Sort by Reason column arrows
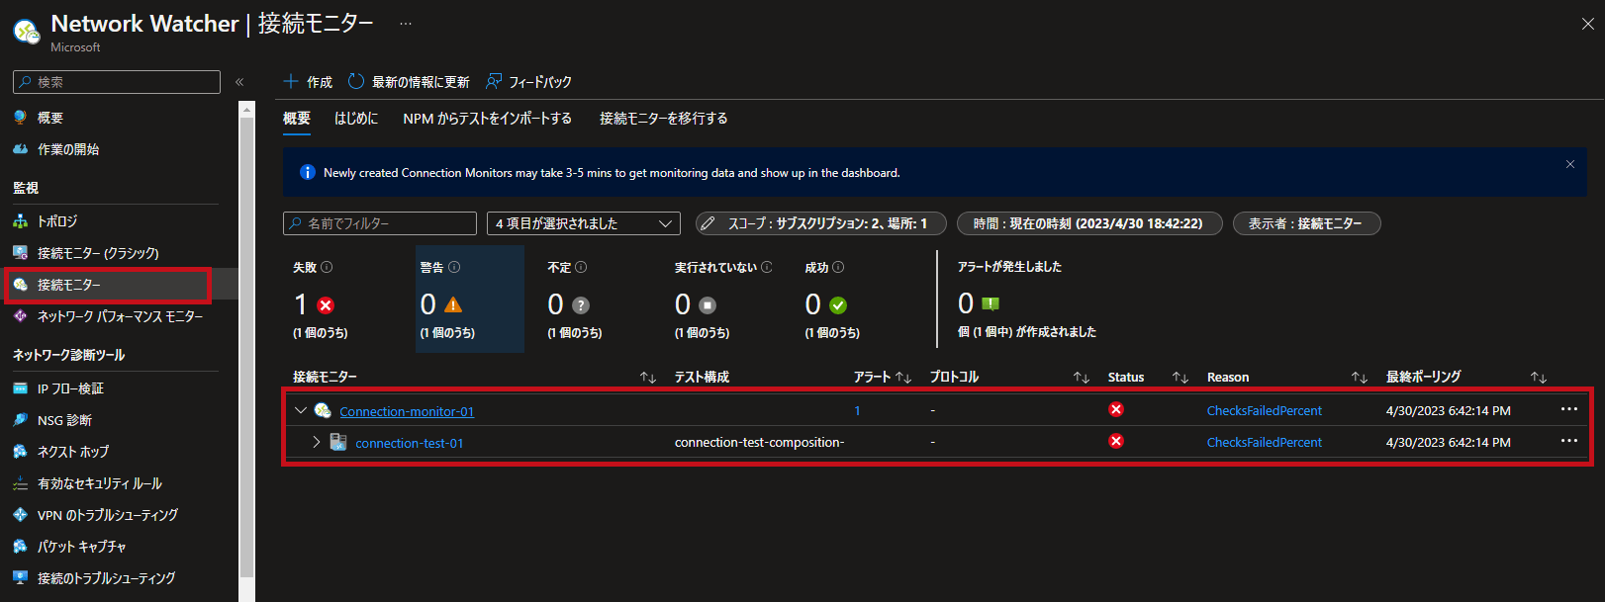 pos(1360,378)
